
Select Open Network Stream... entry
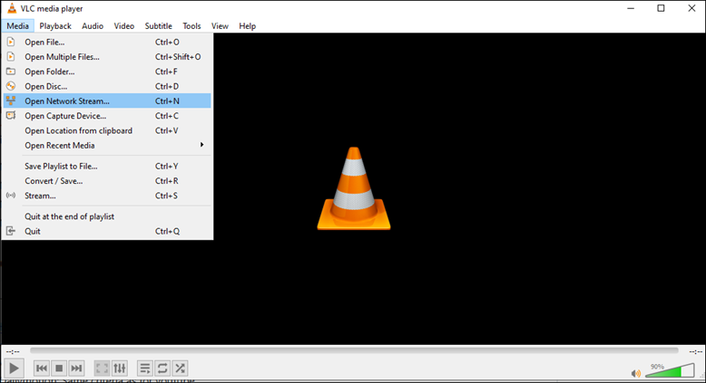point(107,101)
